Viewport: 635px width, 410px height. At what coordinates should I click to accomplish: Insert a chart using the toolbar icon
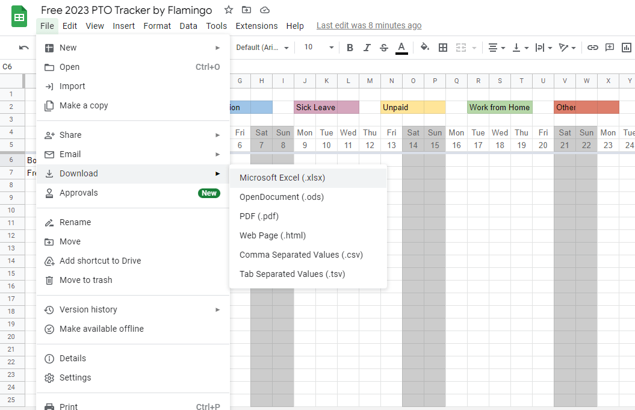click(x=627, y=47)
